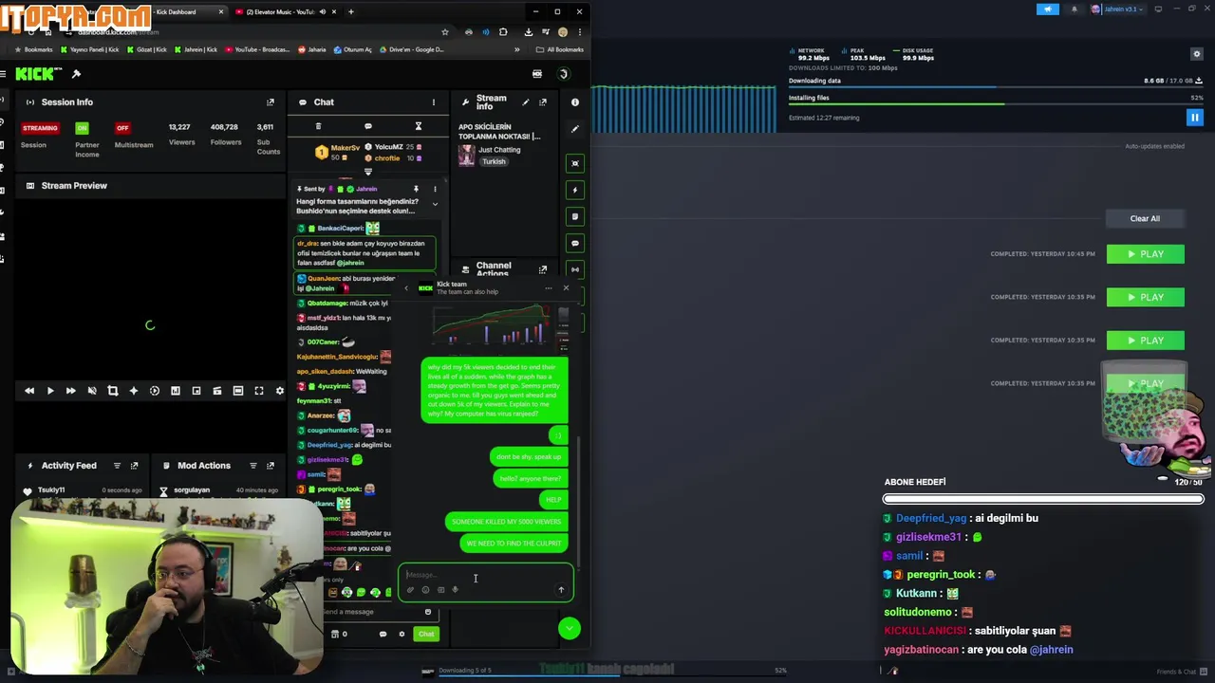Edit stream info with the pencil icon
The width and height of the screenshot is (1215, 683).
click(x=526, y=102)
